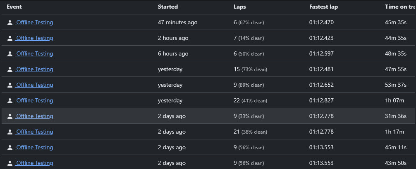This screenshot has width=416, height=169.
Task: Open Offline Testing with 43m 50s track time
Action: pyautogui.click(x=34, y=163)
